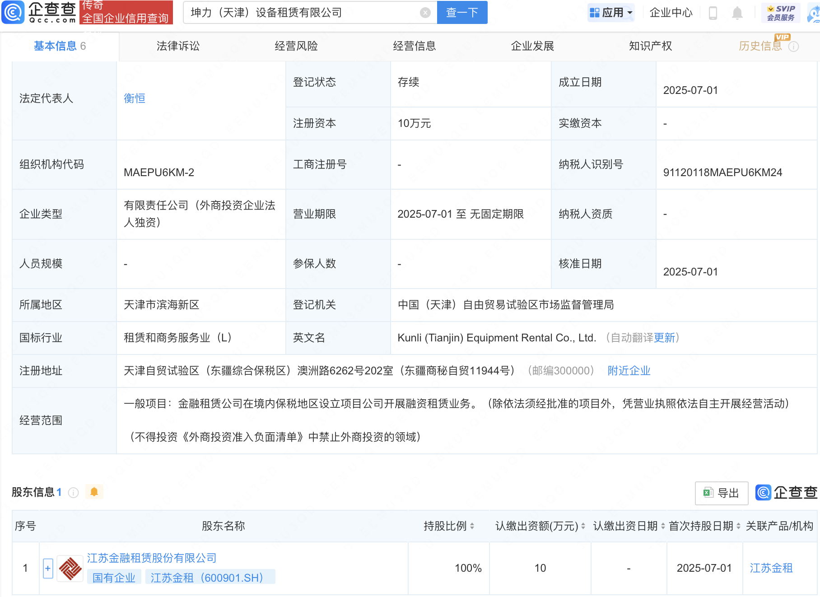This screenshot has width=820, height=597.
Task: Click the shareholder alert bell icon
Action: (94, 492)
